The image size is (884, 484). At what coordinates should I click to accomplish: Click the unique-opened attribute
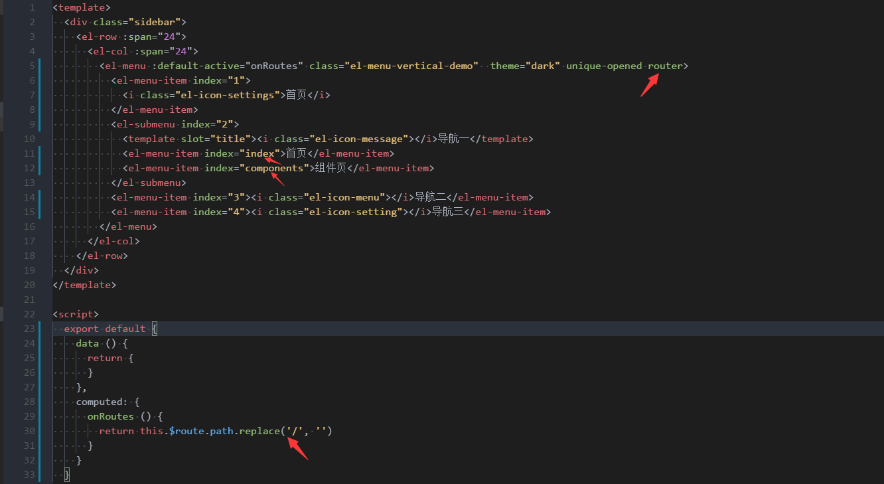(604, 66)
